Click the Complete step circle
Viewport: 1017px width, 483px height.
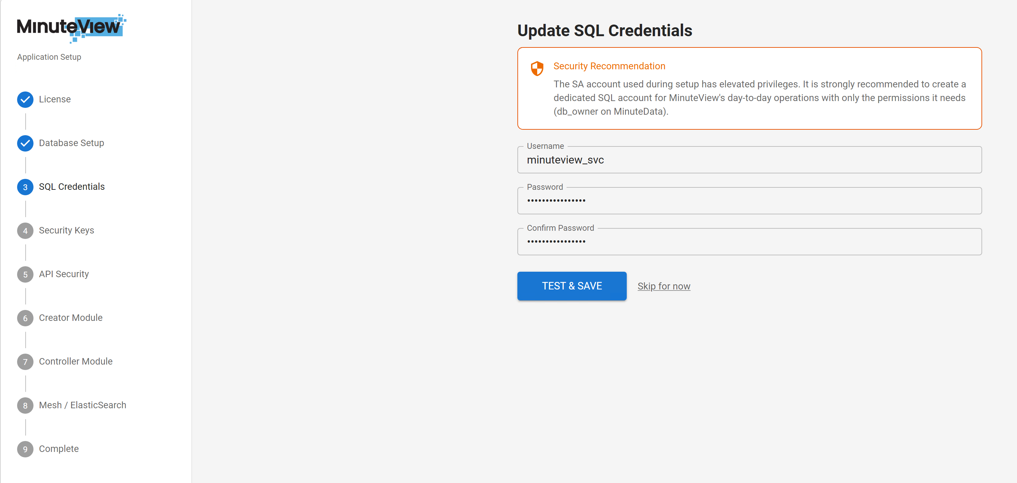point(25,449)
